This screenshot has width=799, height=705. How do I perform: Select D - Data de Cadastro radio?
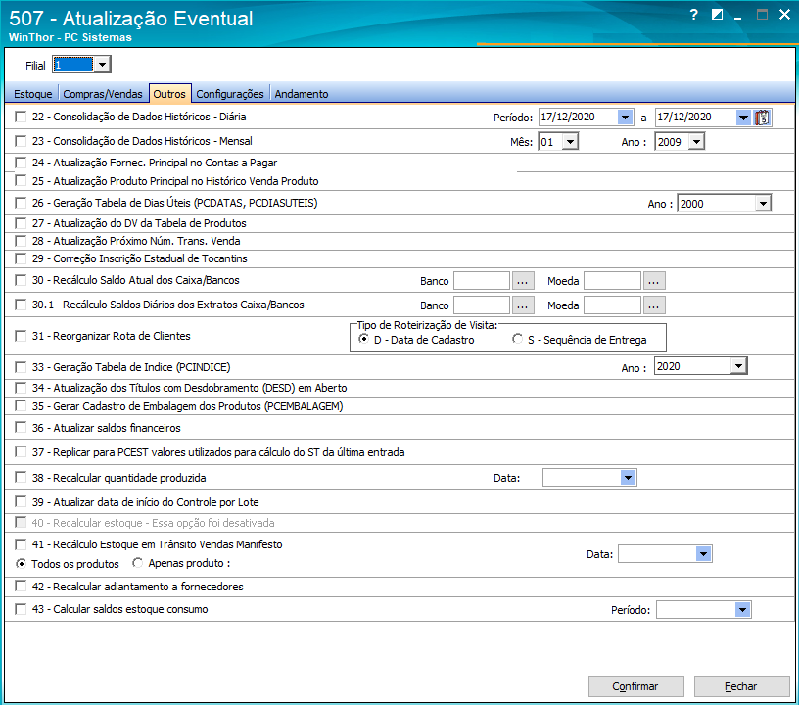pyautogui.click(x=364, y=339)
